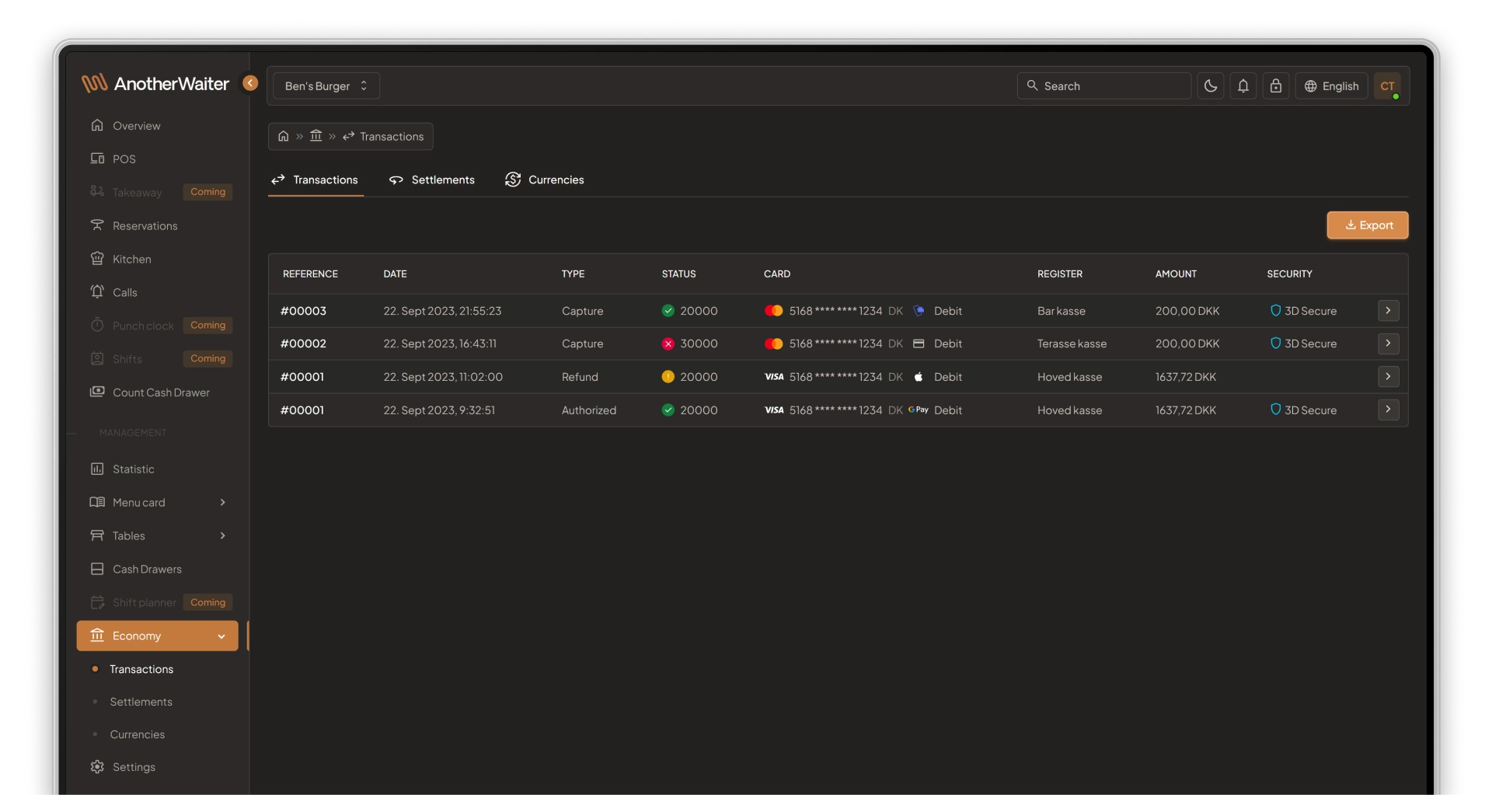
Task: Click the Transactions breadcrumb label
Action: point(392,137)
